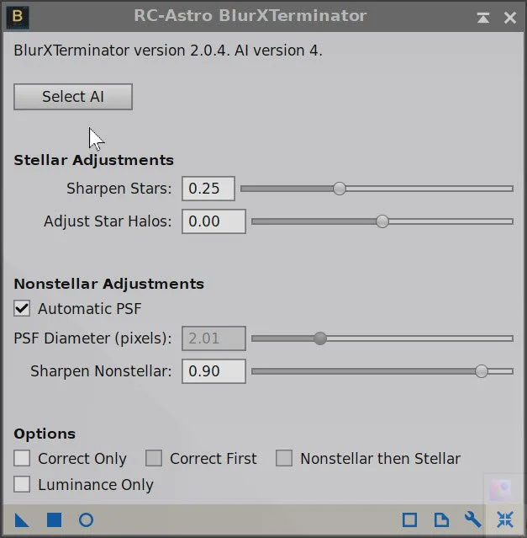Viewport: 527px width, 538px height.
Task: Click the 'Nonstellar Adjustments' heading
Action: pos(109,284)
